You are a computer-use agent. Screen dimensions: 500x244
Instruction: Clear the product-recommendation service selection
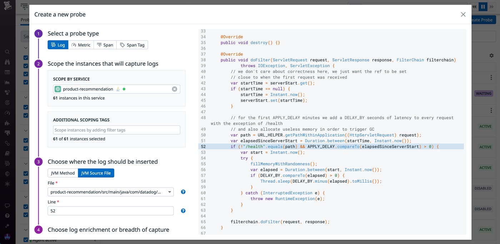click(174, 89)
